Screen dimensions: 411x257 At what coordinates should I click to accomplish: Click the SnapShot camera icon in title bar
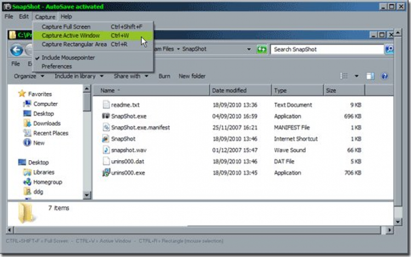(7, 7)
